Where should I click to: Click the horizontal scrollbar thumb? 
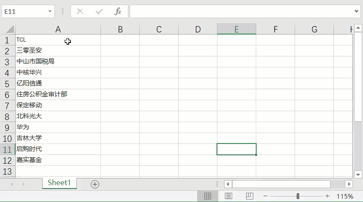click(281, 184)
